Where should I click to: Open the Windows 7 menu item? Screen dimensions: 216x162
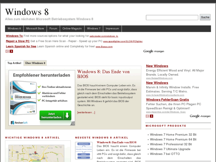(94, 29)
